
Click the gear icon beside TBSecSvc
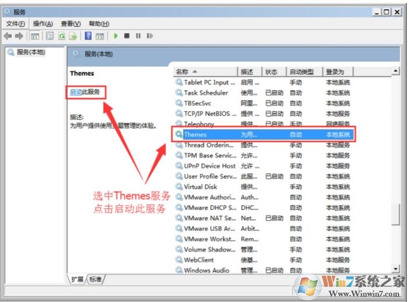pyautogui.click(x=179, y=103)
